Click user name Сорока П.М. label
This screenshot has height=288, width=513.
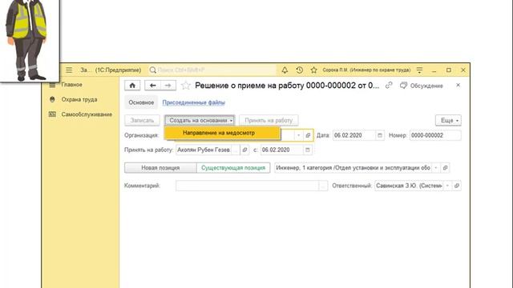pyautogui.click(x=366, y=70)
